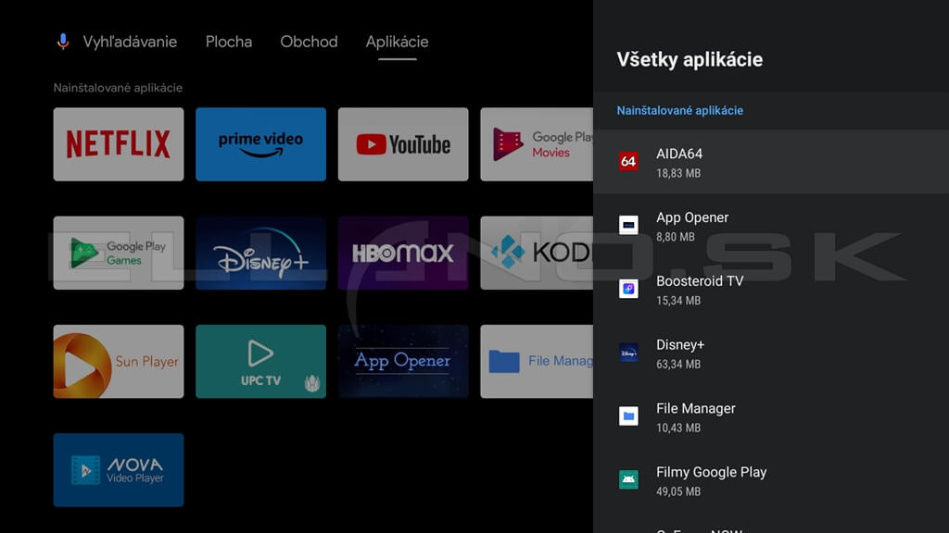Launch the Sun Player tile
The width and height of the screenshot is (949, 533).
tap(119, 362)
